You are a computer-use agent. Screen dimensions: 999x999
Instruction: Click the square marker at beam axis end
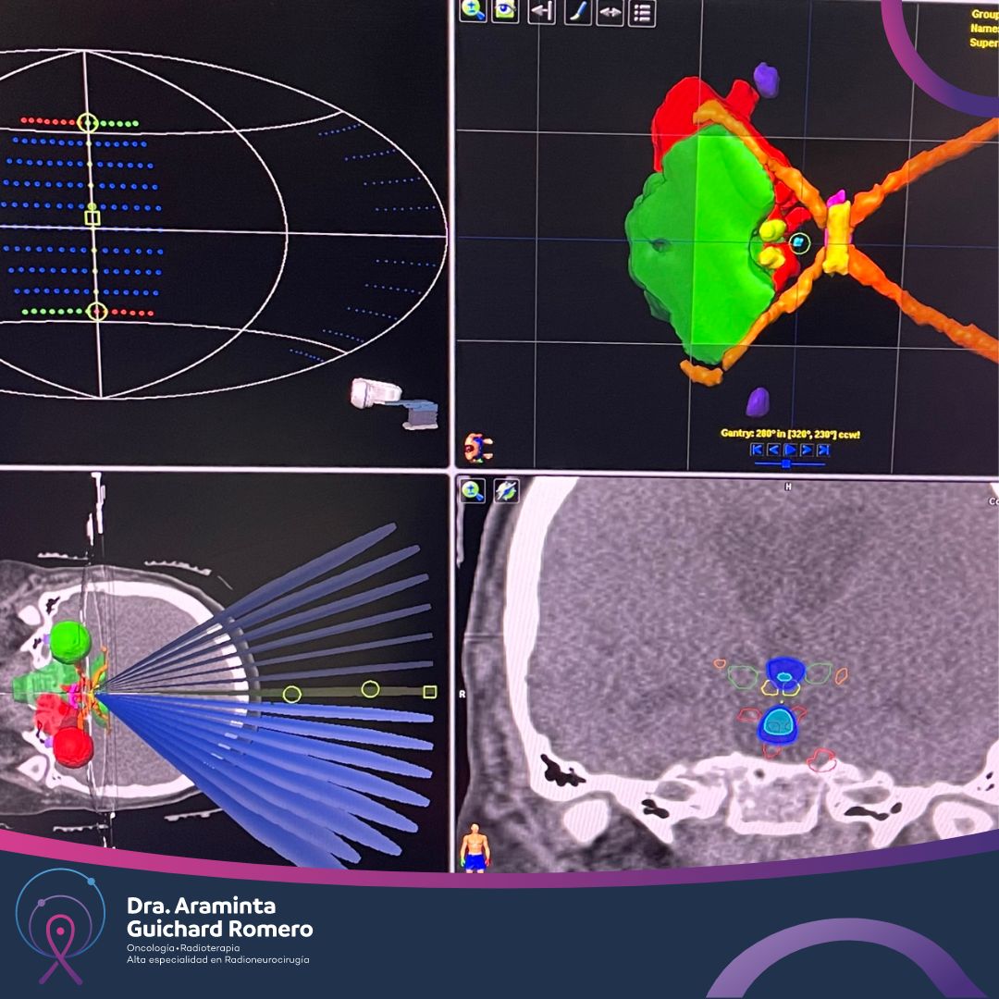click(429, 691)
